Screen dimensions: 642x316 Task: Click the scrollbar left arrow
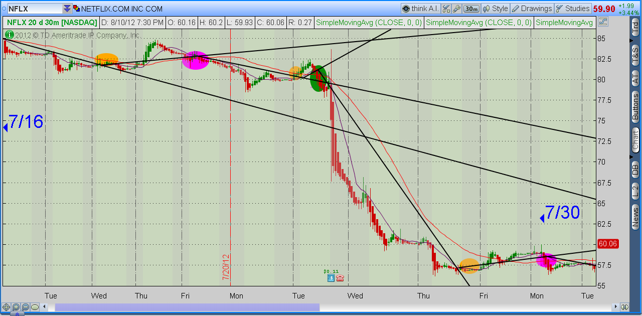45,307
